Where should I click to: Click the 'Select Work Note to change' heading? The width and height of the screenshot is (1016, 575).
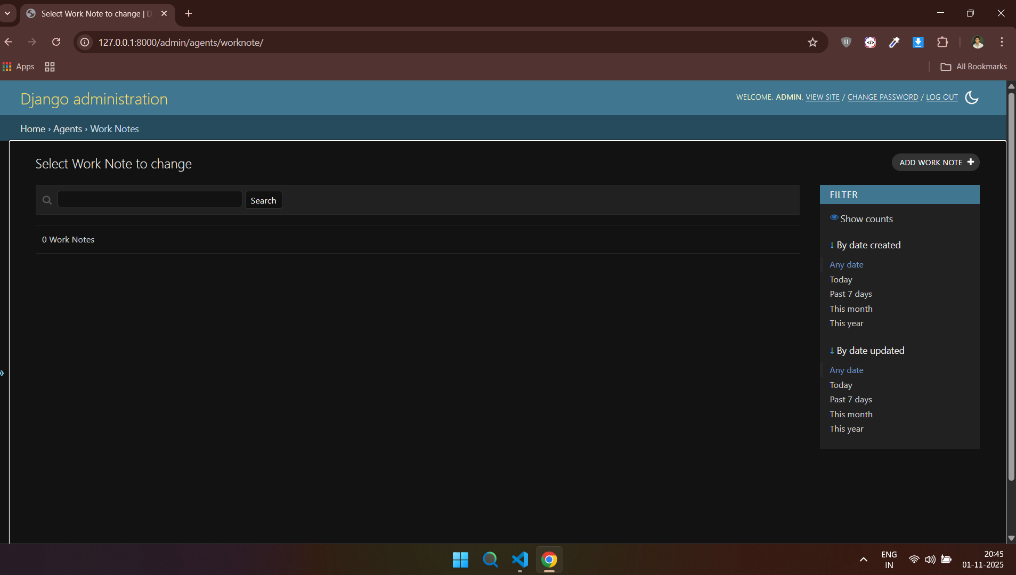click(113, 164)
